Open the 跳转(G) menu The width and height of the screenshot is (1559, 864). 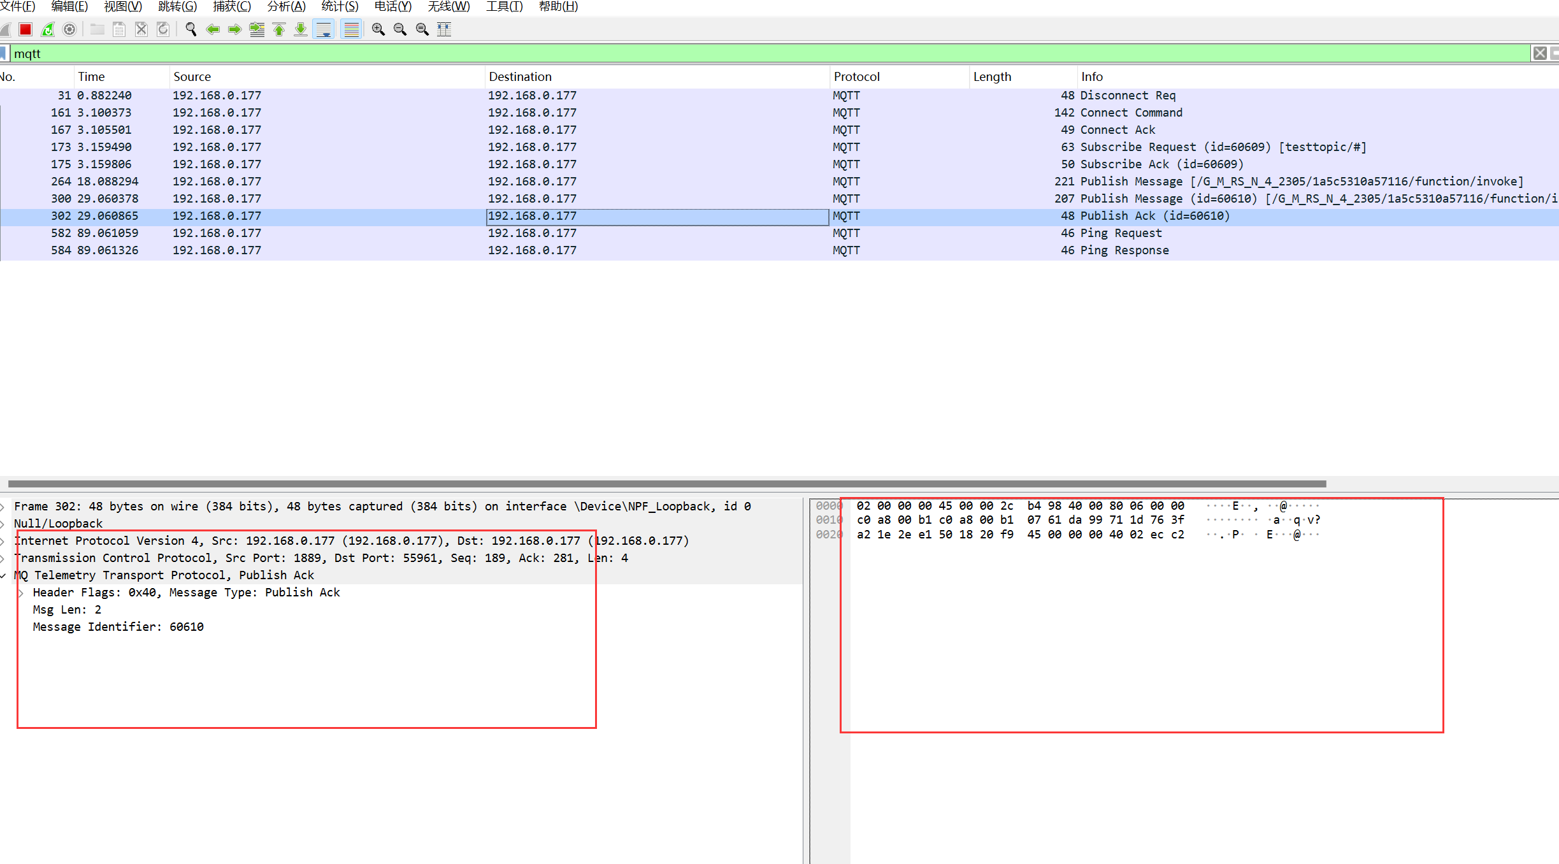[177, 6]
